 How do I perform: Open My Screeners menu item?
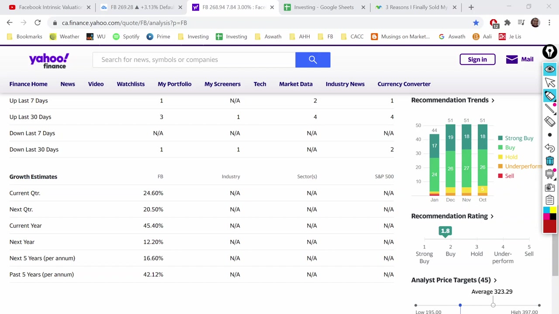pyautogui.click(x=222, y=84)
